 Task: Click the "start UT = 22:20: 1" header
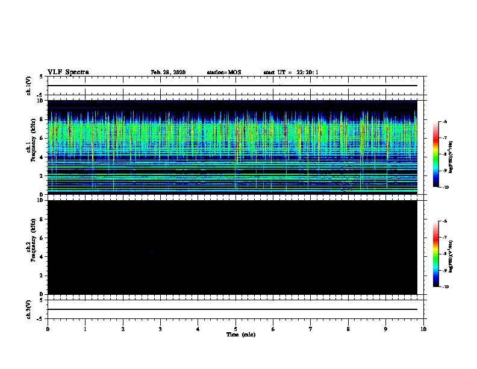tap(291, 72)
